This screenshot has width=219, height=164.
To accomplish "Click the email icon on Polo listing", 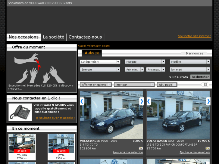I will (141, 148).
